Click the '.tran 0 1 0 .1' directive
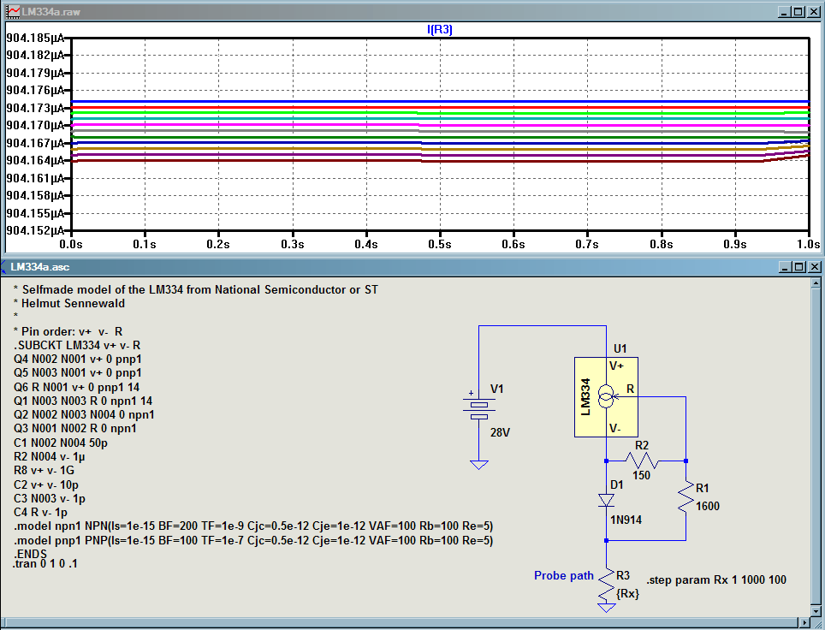 coord(45,564)
